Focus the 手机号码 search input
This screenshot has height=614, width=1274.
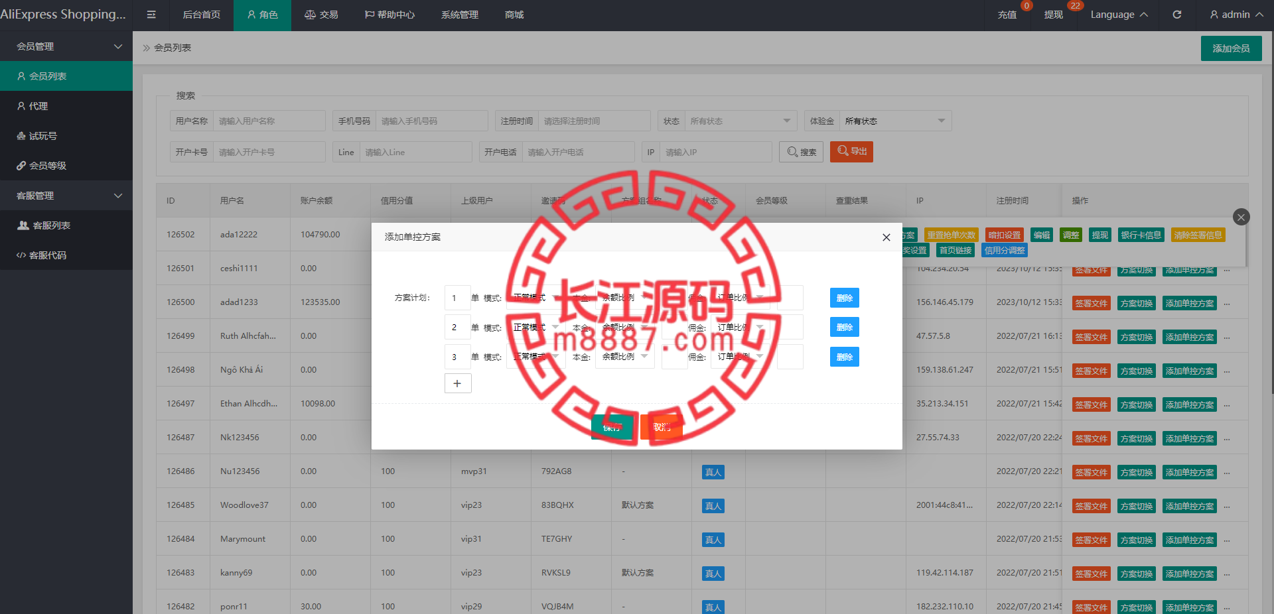point(431,121)
